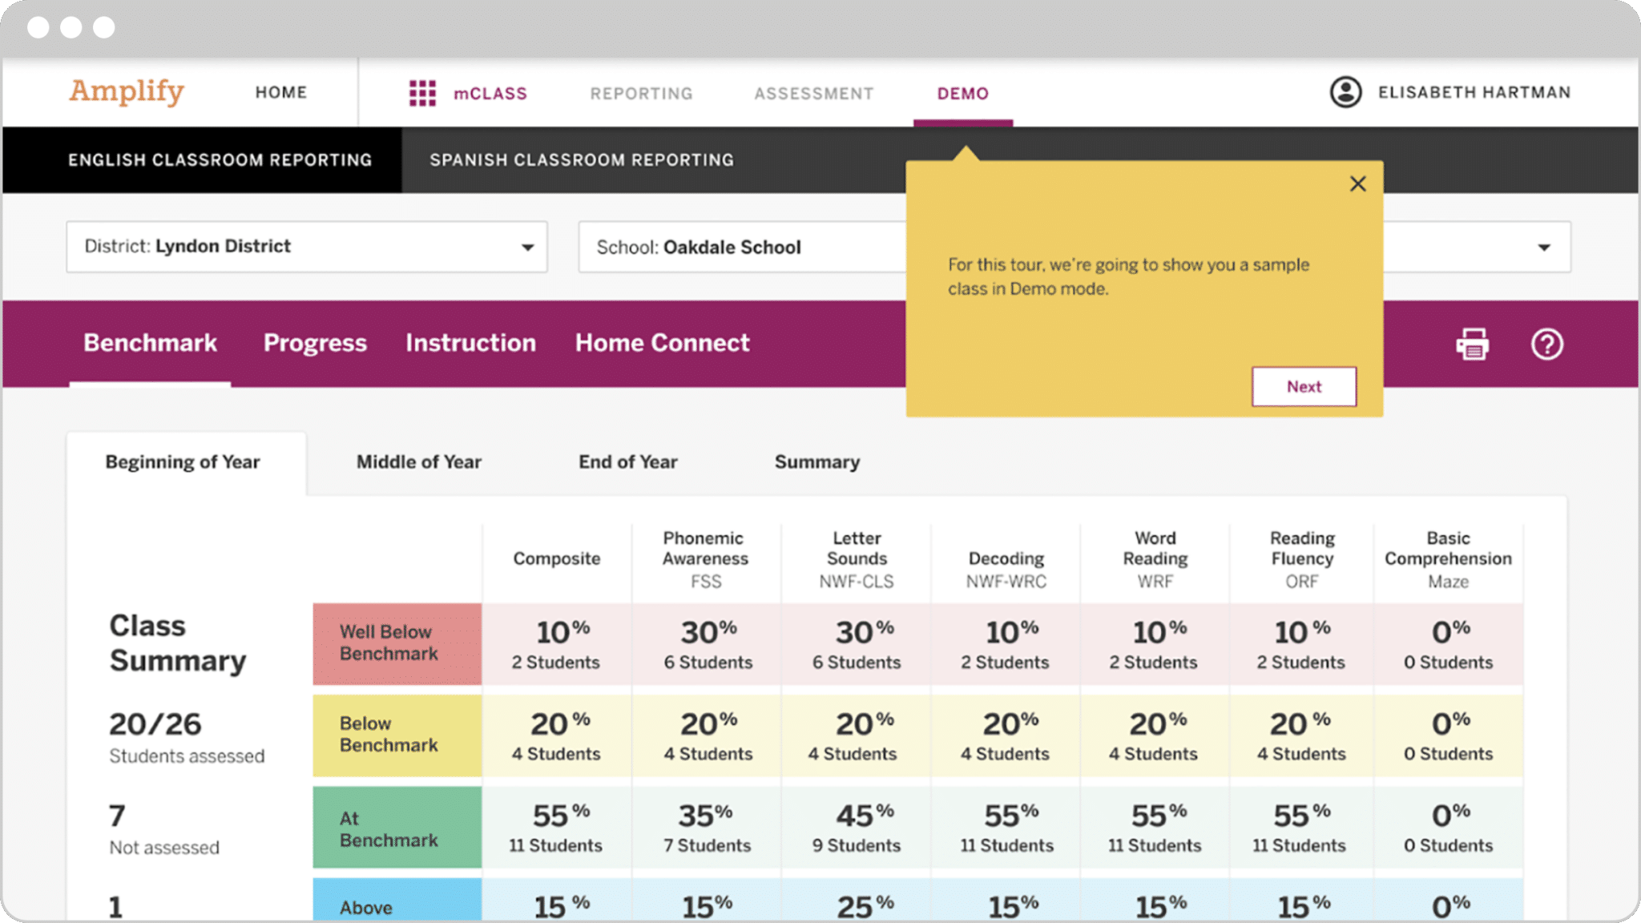Select the Progress tab
The image size is (1641, 923).
point(314,343)
